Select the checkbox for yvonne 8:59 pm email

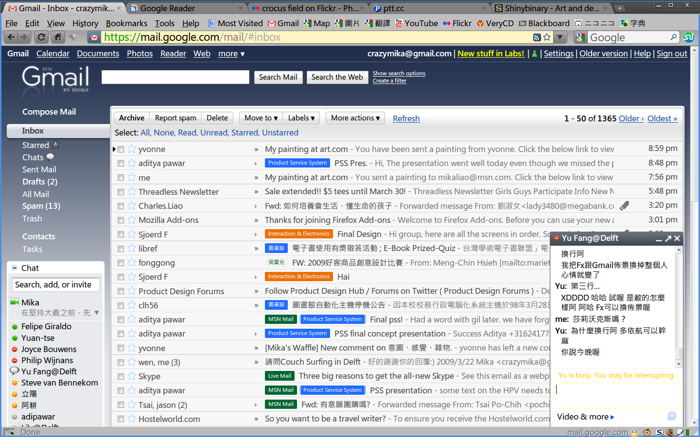pyautogui.click(x=121, y=150)
